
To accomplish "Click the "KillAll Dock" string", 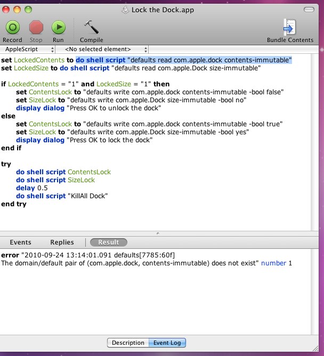I will pos(87,196).
